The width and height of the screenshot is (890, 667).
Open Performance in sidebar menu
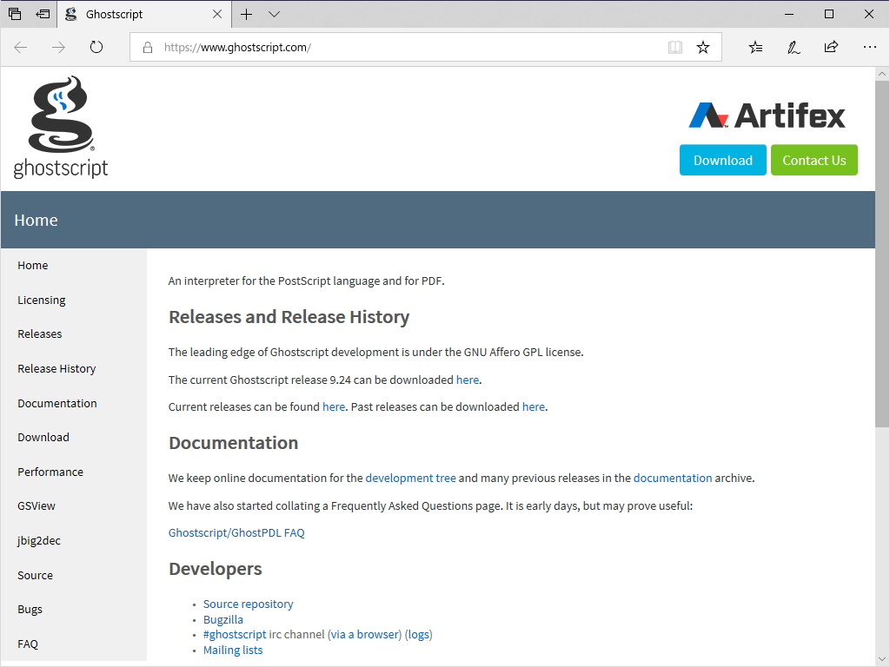[x=50, y=472]
